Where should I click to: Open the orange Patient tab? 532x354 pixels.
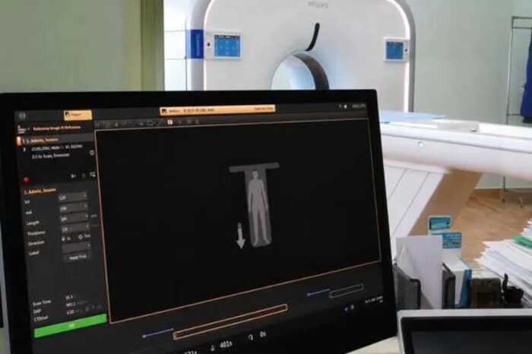tap(78, 115)
